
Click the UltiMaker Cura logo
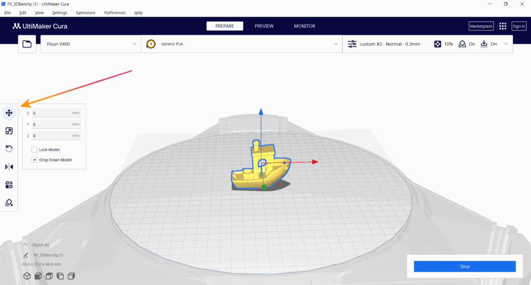[40, 26]
